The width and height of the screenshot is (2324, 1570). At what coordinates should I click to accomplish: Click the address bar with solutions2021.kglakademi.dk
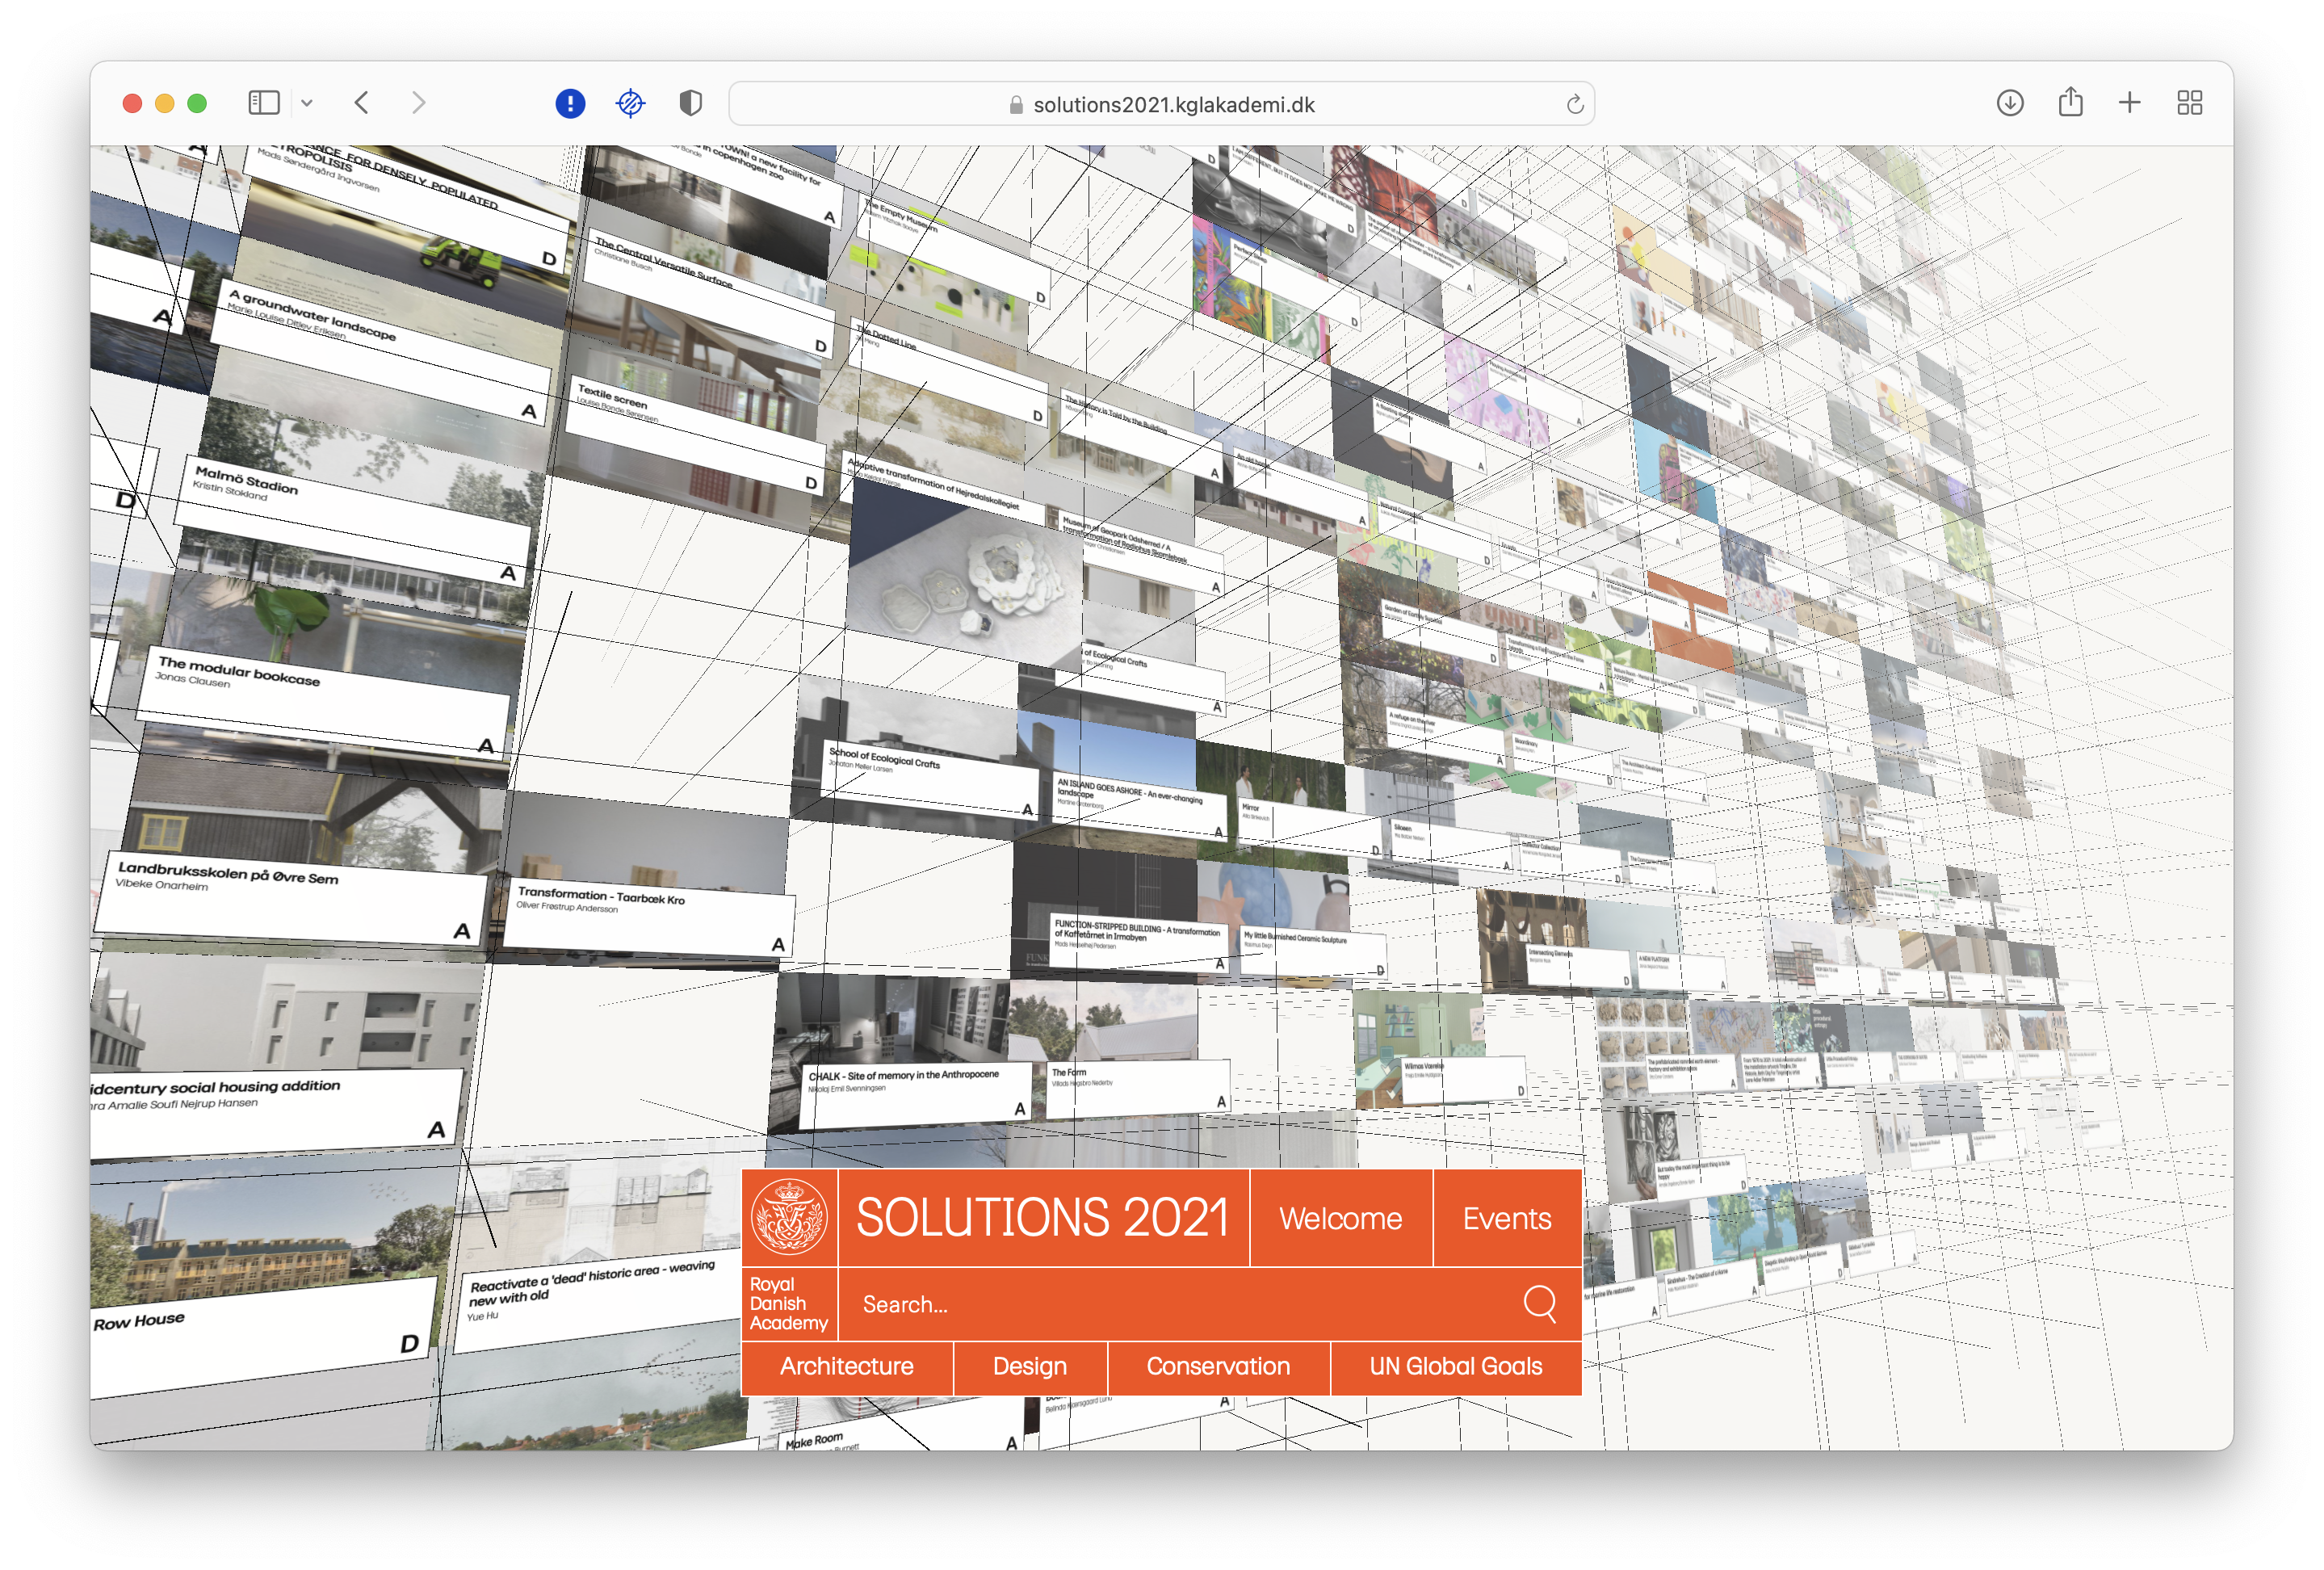tap(1161, 104)
